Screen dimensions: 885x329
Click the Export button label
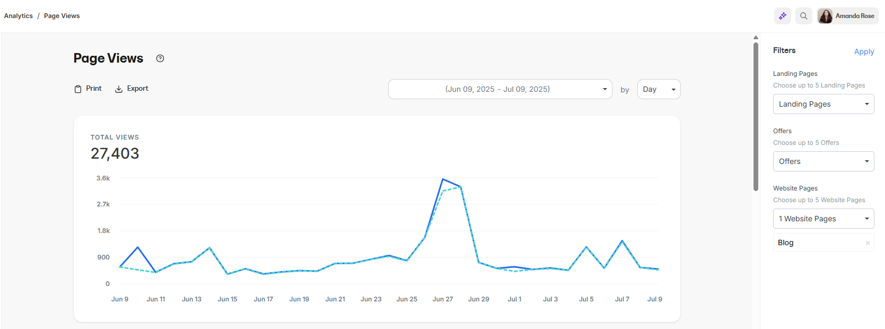pyautogui.click(x=137, y=89)
